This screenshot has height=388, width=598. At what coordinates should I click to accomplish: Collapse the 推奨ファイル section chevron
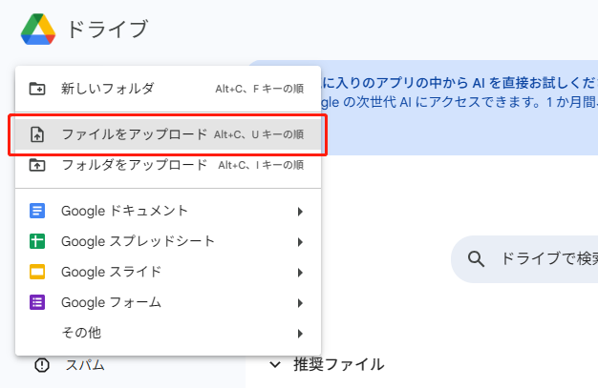(x=275, y=364)
